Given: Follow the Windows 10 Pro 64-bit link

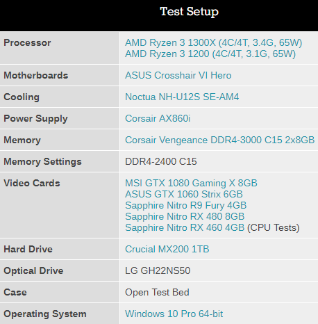Looking at the screenshot, I should coord(174,314).
